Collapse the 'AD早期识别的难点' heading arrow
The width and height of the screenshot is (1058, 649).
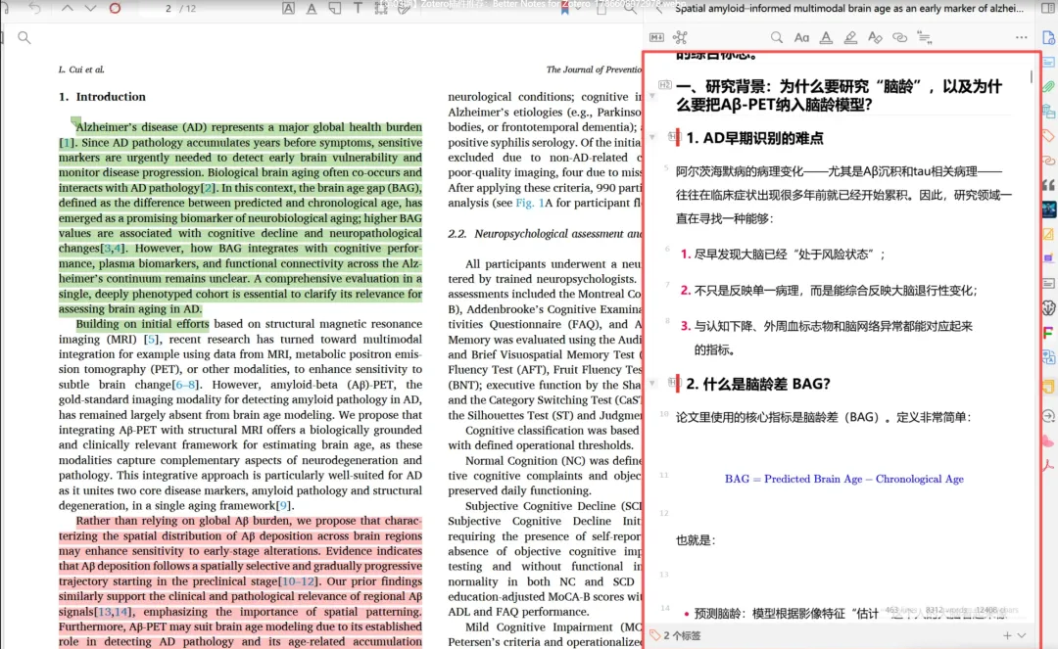point(651,137)
